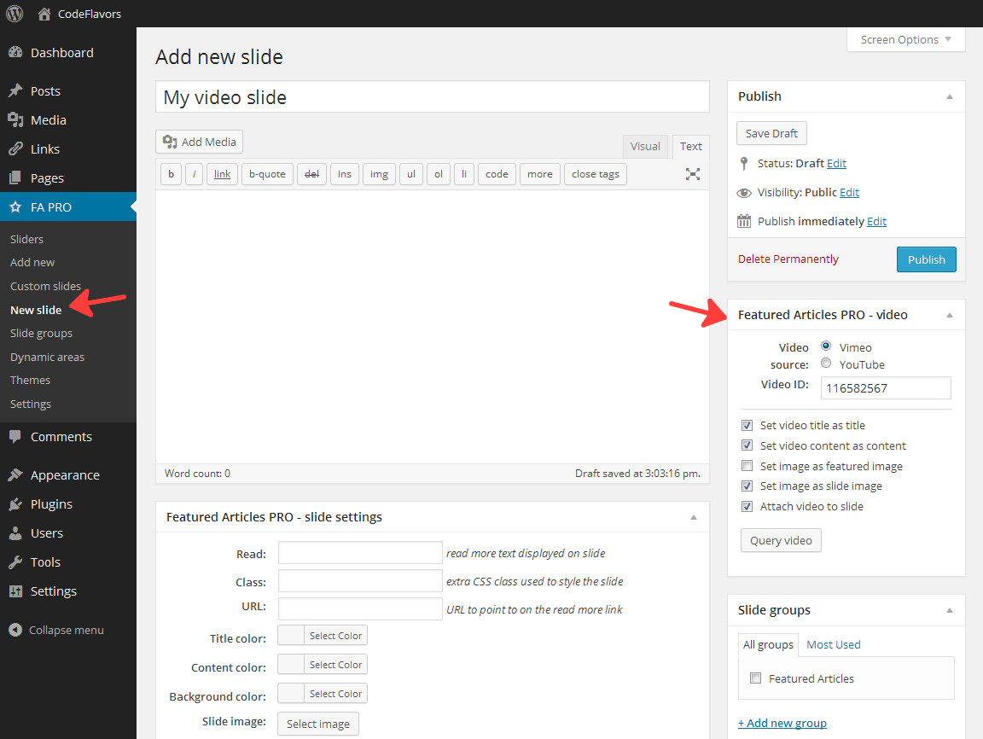
Task: Click the Query video button
Action: [781, 540]
